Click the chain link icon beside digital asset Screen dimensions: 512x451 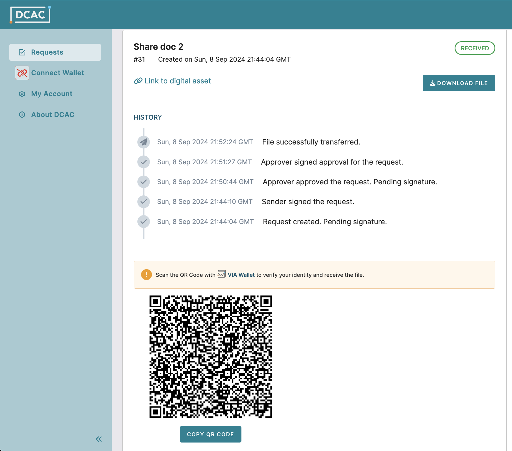pos(138,81)
